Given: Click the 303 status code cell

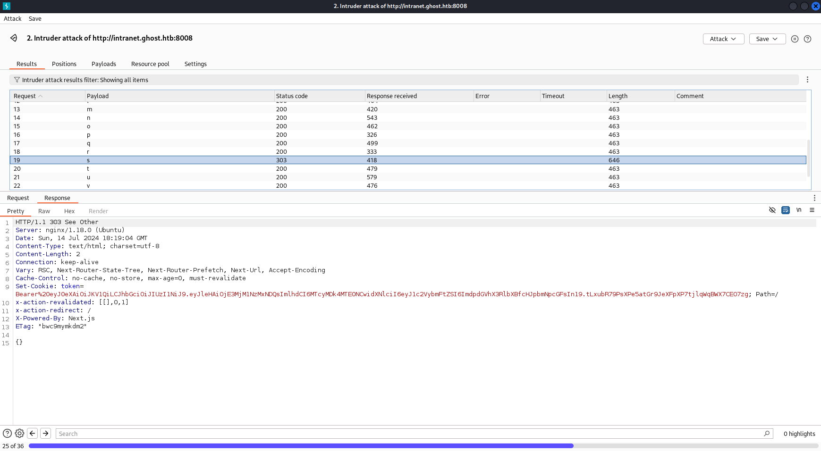Looking at the screenshot, I should [281, 160].
